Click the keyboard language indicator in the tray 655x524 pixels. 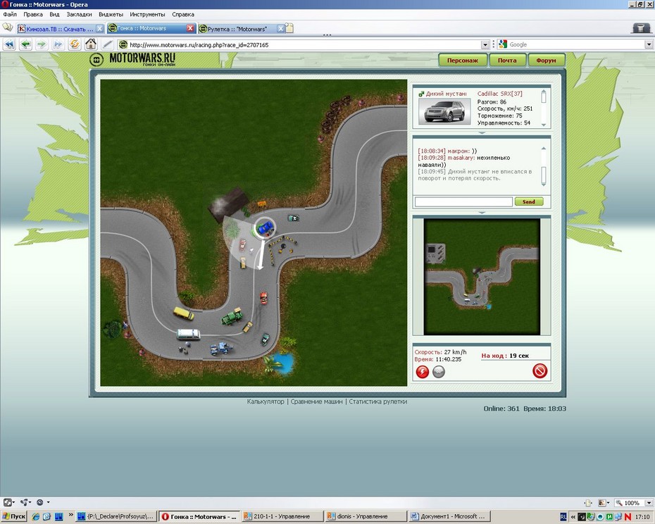click(x=563, y=516)
